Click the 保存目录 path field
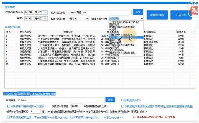 (x=61, y=99)
